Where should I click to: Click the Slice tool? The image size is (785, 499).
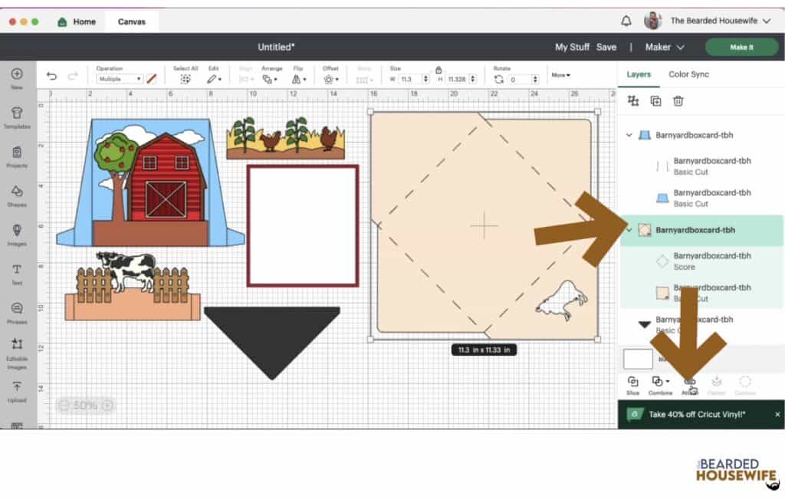point(632,382)
